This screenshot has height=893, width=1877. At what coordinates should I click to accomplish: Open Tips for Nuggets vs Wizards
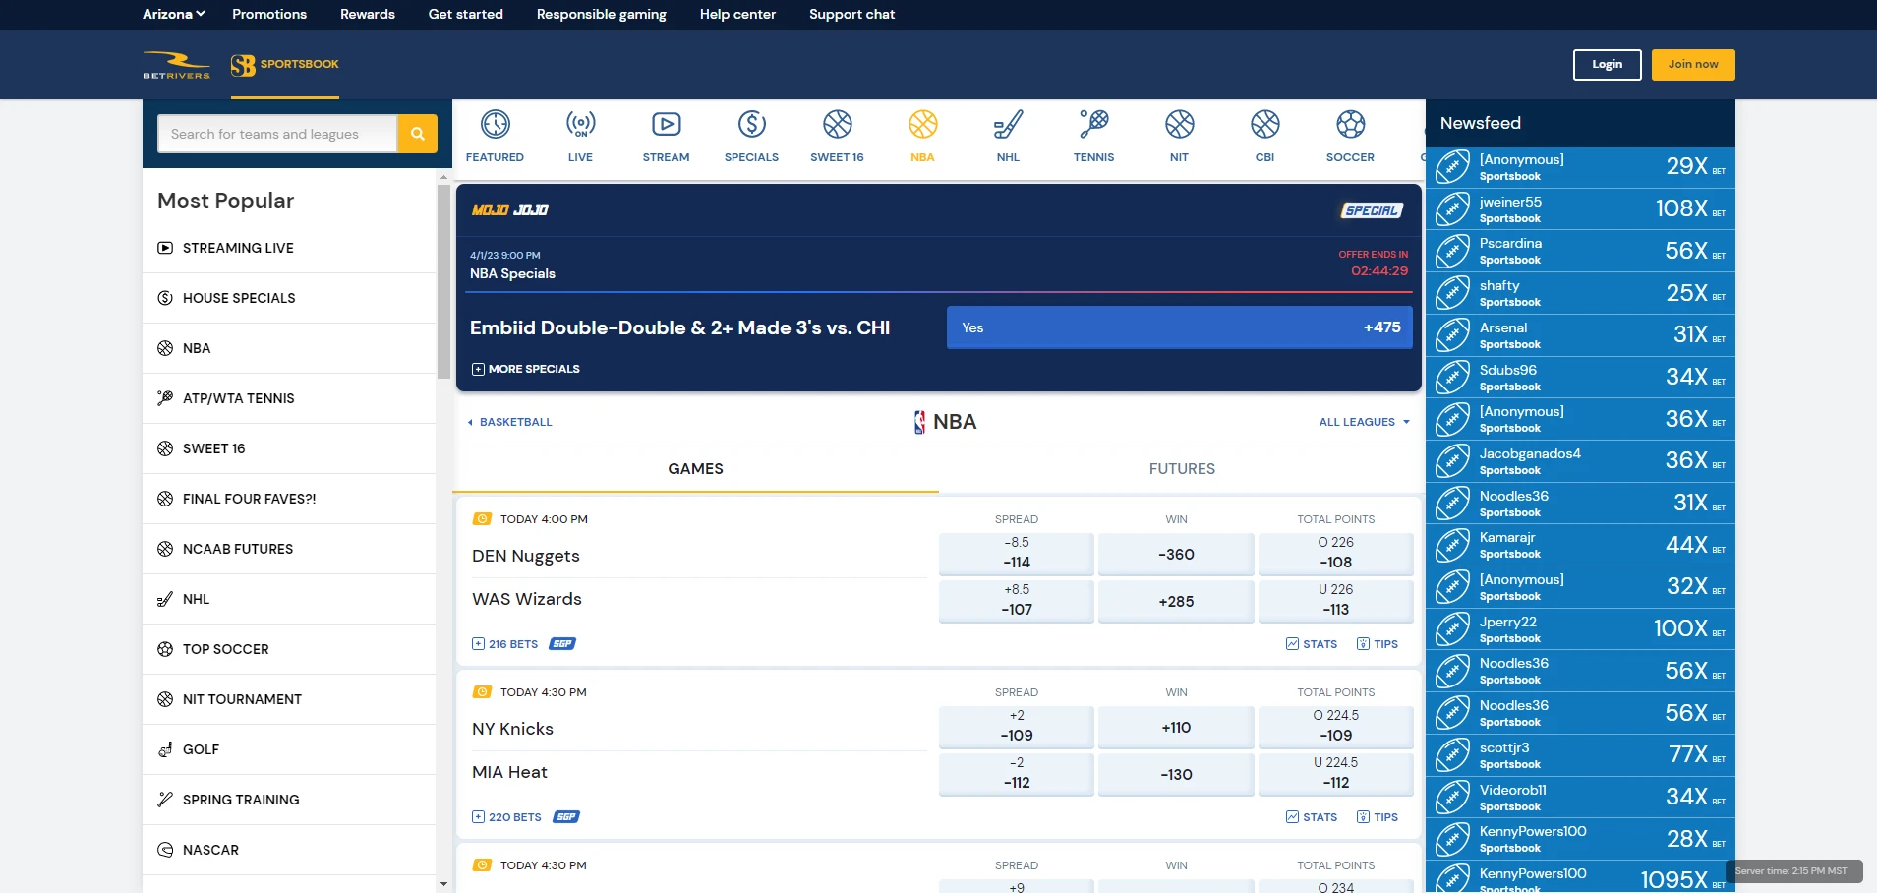point(1378,644)
